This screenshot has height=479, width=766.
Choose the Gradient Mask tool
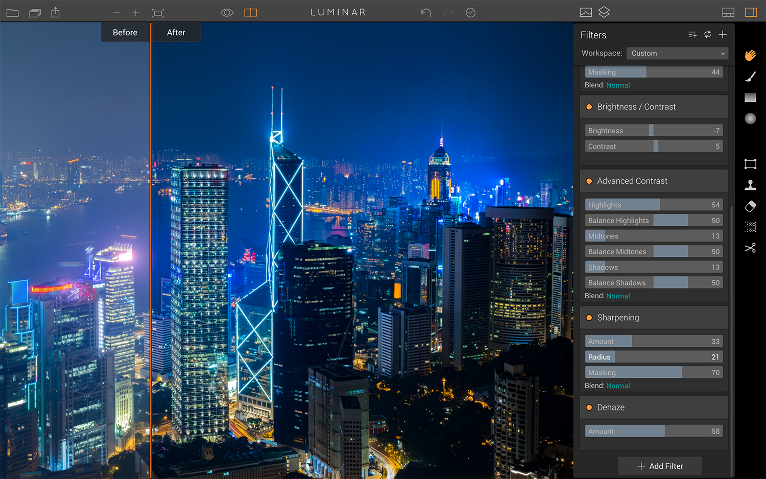(x=750, y=98)
